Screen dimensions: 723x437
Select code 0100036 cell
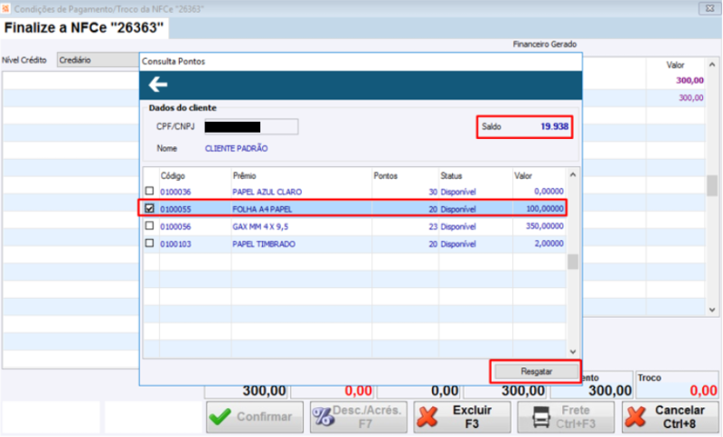175,191
